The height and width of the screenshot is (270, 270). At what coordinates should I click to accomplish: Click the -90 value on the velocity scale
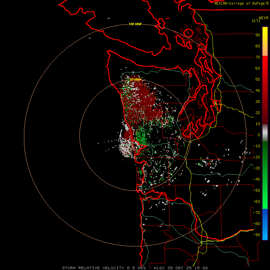click(x=256, y=235)
